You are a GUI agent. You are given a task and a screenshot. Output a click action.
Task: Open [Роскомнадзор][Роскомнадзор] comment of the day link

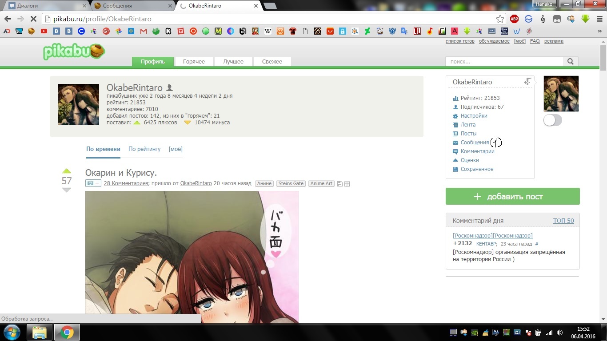[x=492, y=236]
